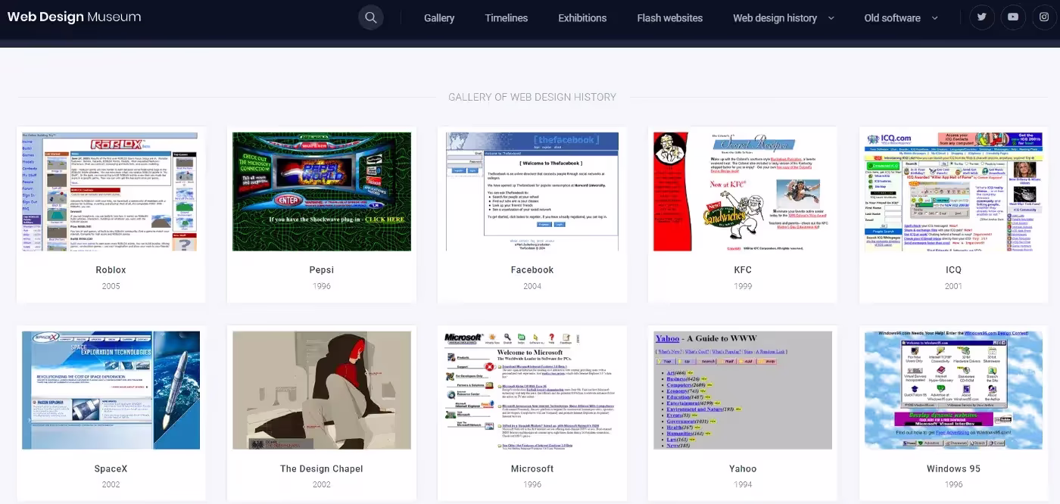Open the YouTube social icon
Image resolution: width=1060 pixels, height=504 pixels.
(1013, 17)
